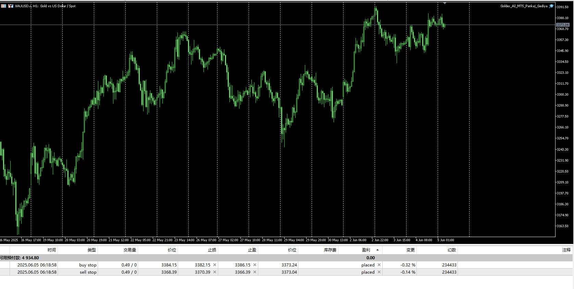
Task: Click the Goldex_AI_MT5_Pankaj_Gediya expert name
Action: (x=524, y=6)
